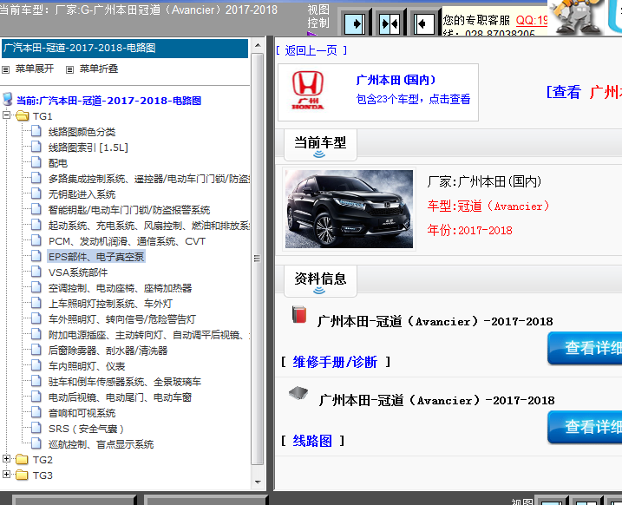
Task: Collapse the TG1 tree folder
Action: (x=6, y=115)
